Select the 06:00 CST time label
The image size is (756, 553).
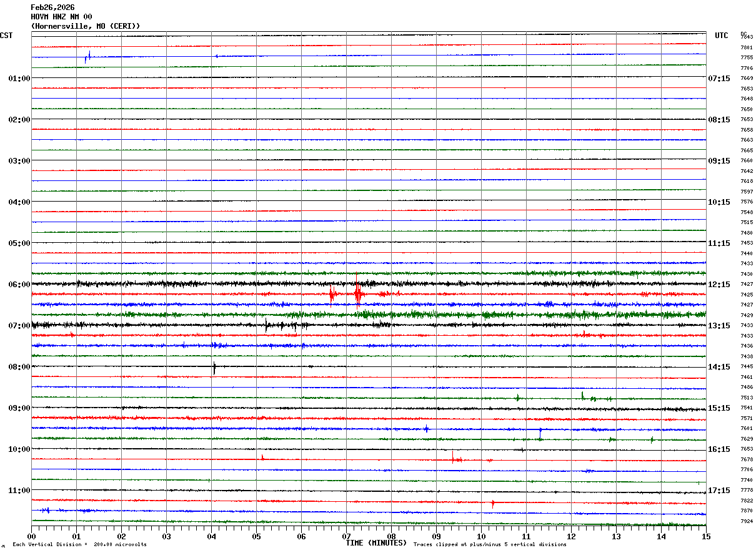(19, 285)
